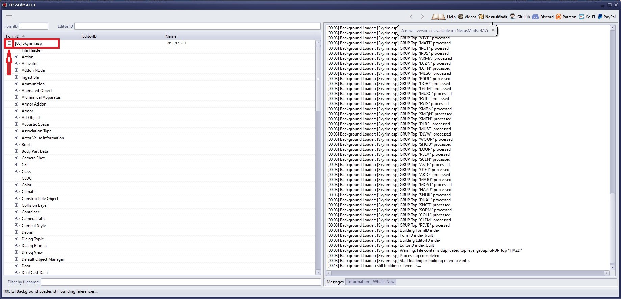
Task: Open the hamburger menu icon
Action: coord(9,17)
